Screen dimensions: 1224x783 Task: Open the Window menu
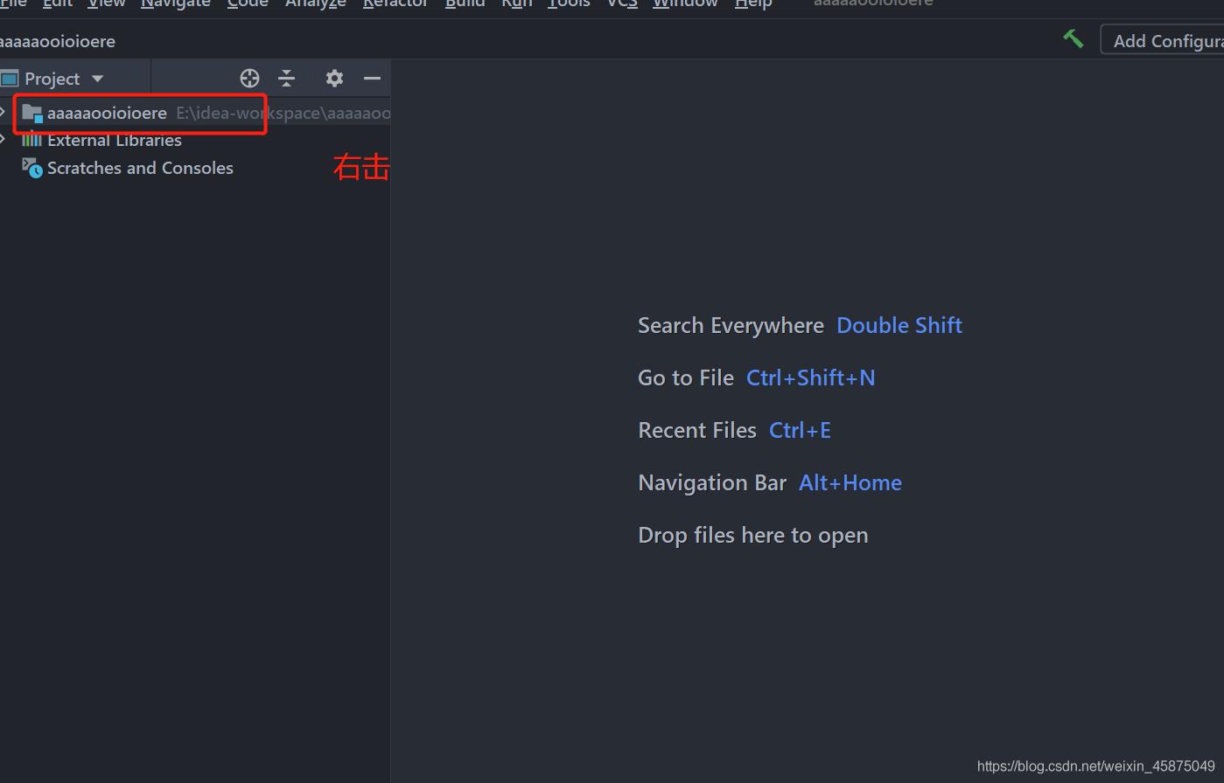click(685, 3)
